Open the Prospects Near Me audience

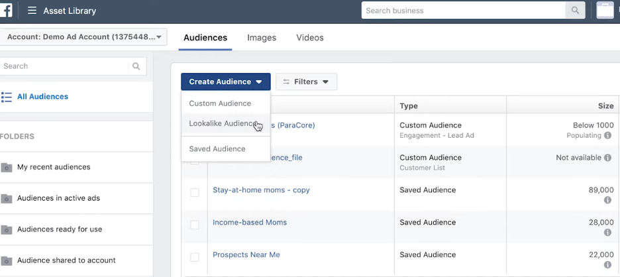click(x=246, y=255)
